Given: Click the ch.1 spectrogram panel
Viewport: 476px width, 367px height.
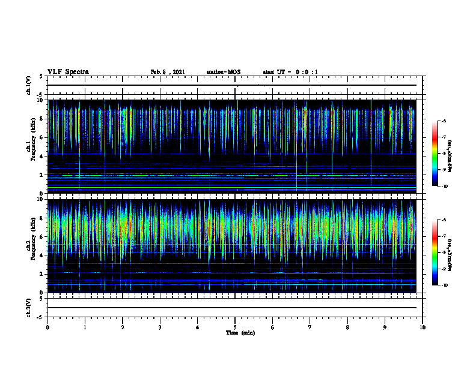Looking at the screenshot, I should tap(232, 146).
